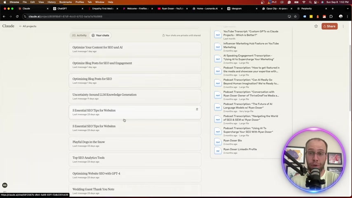Open Wedding Guest Thank You Note chat
The height and width of the screenshot is (198, 352).
point(135,191)
